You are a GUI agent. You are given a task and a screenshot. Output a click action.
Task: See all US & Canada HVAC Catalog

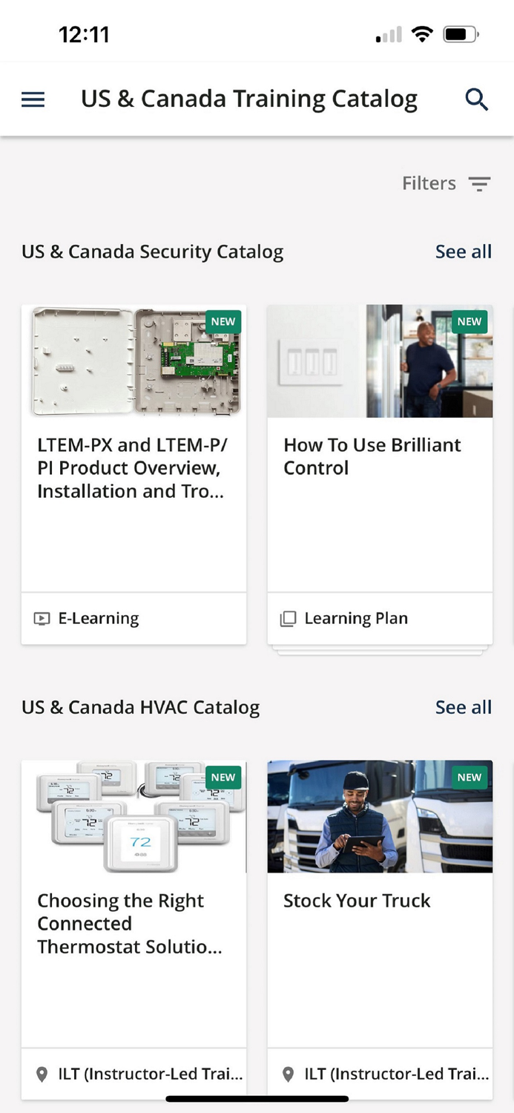coord(464,707)
